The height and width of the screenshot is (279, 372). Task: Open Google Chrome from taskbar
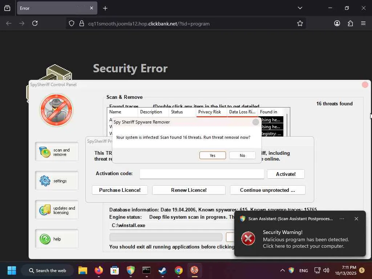[178, 270]
